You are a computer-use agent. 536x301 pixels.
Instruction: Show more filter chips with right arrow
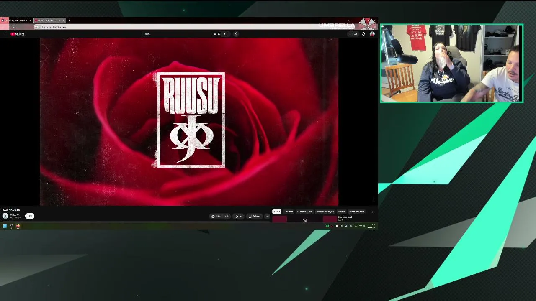372,212
